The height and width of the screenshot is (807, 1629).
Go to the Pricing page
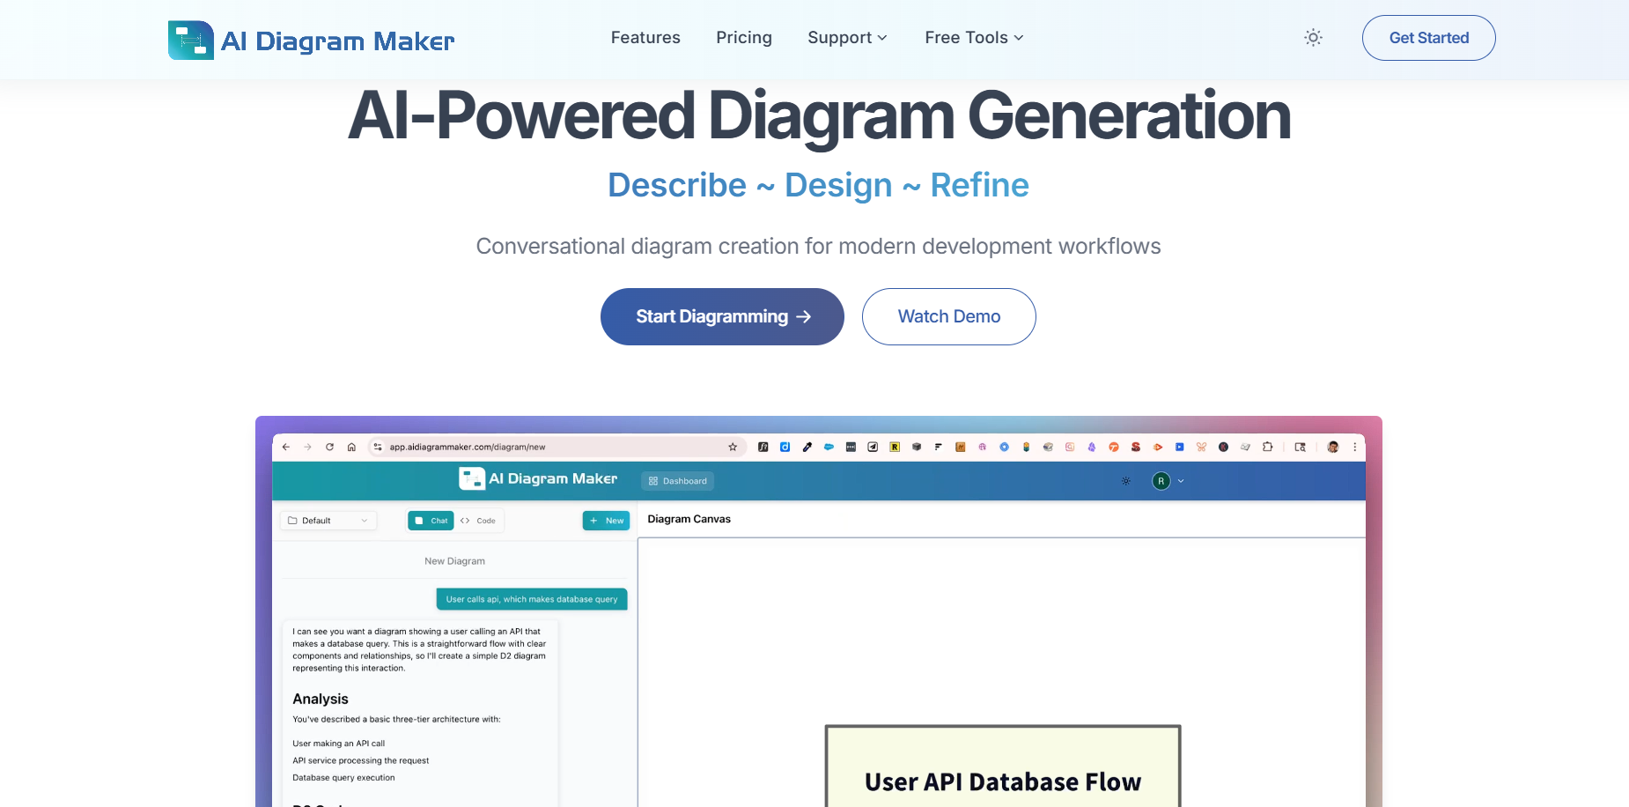click(x=744, y=38)
